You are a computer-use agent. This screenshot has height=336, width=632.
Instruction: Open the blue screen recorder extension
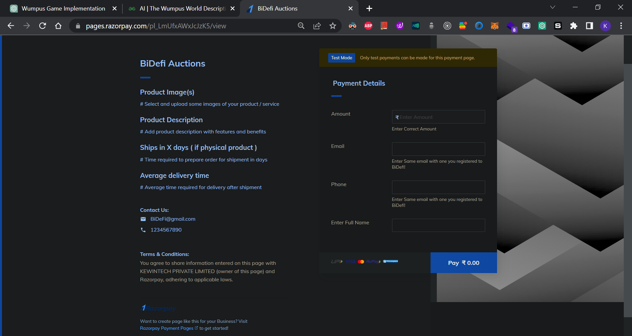[526, 26]
